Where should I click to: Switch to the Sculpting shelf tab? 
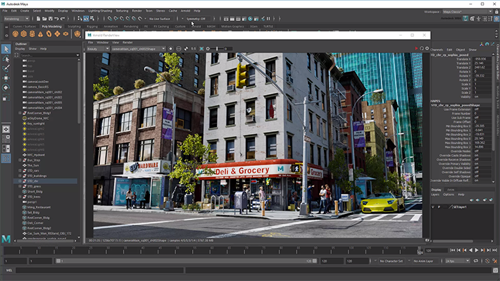tap(74, 26)
